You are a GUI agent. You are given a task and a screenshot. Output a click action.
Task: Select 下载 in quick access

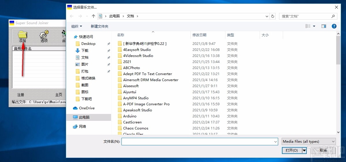point(85,51)
